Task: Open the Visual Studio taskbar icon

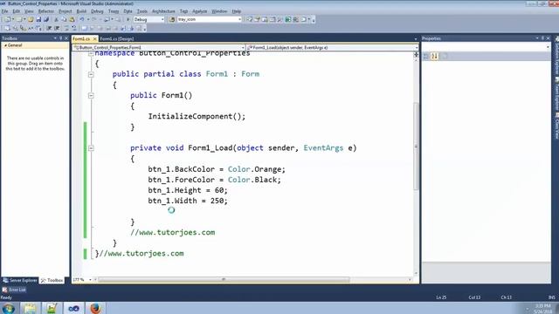Action: (x=73, y=308)
